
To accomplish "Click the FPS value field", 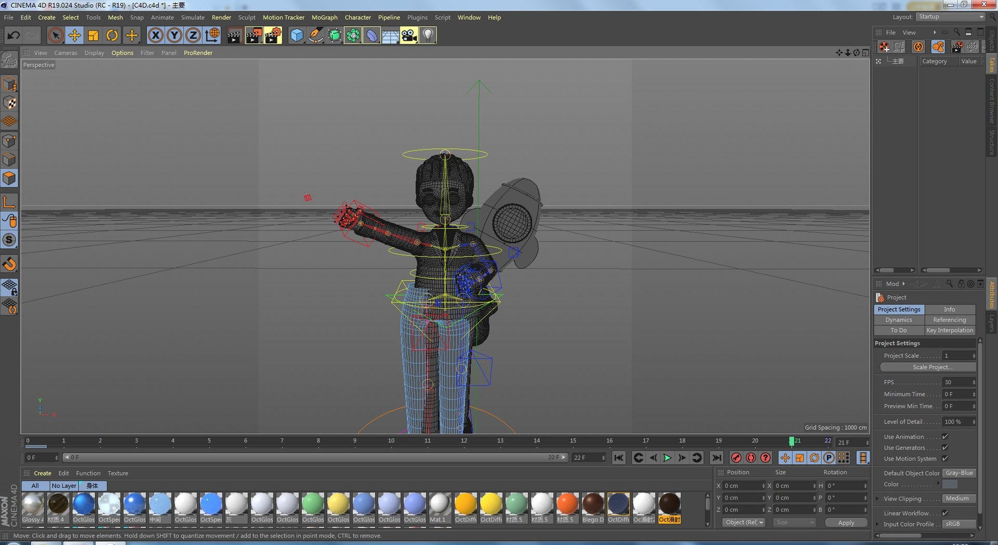I will (956, 382).
